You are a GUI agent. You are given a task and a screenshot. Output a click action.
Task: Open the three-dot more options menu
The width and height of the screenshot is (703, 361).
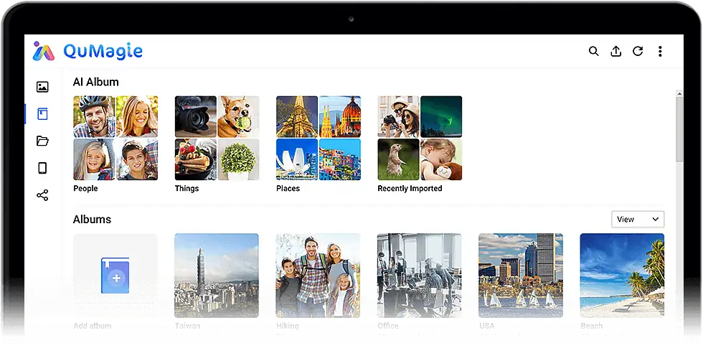660,51
